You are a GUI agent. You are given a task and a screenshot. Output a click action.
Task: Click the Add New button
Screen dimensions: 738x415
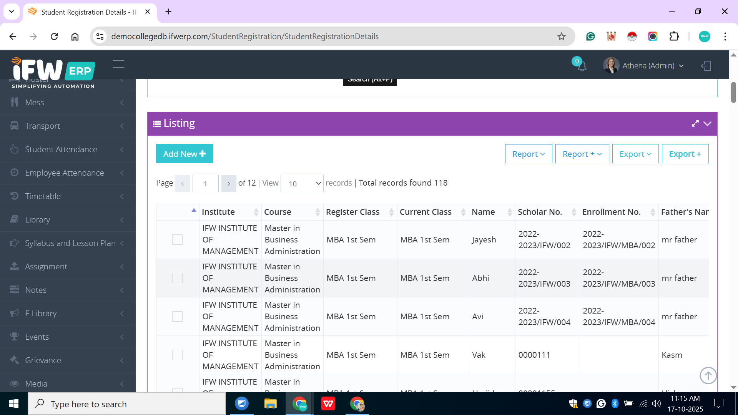(184, 154)
